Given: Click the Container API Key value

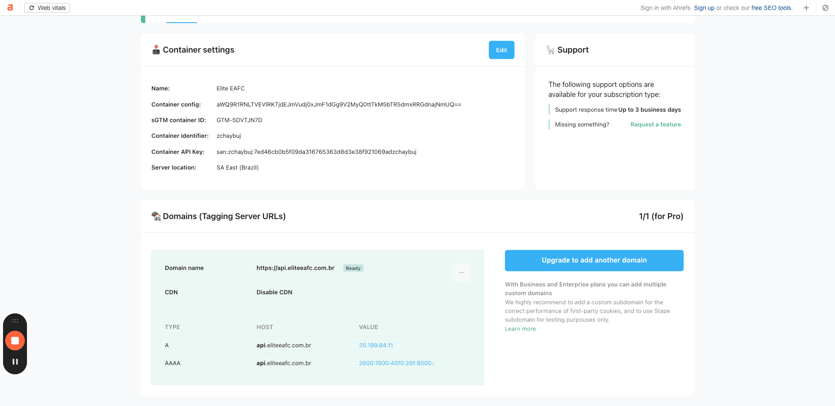Looking at the screenshot, I should pos(317,152).
